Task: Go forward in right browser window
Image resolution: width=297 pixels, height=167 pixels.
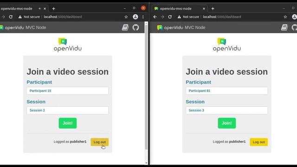Action: (x=162, y=17)
